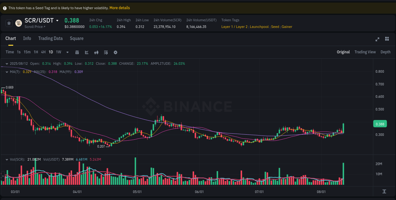The height and width of the screenshot is (200, 396).
Task: Switch chart mode to Original
Action: 343,52
